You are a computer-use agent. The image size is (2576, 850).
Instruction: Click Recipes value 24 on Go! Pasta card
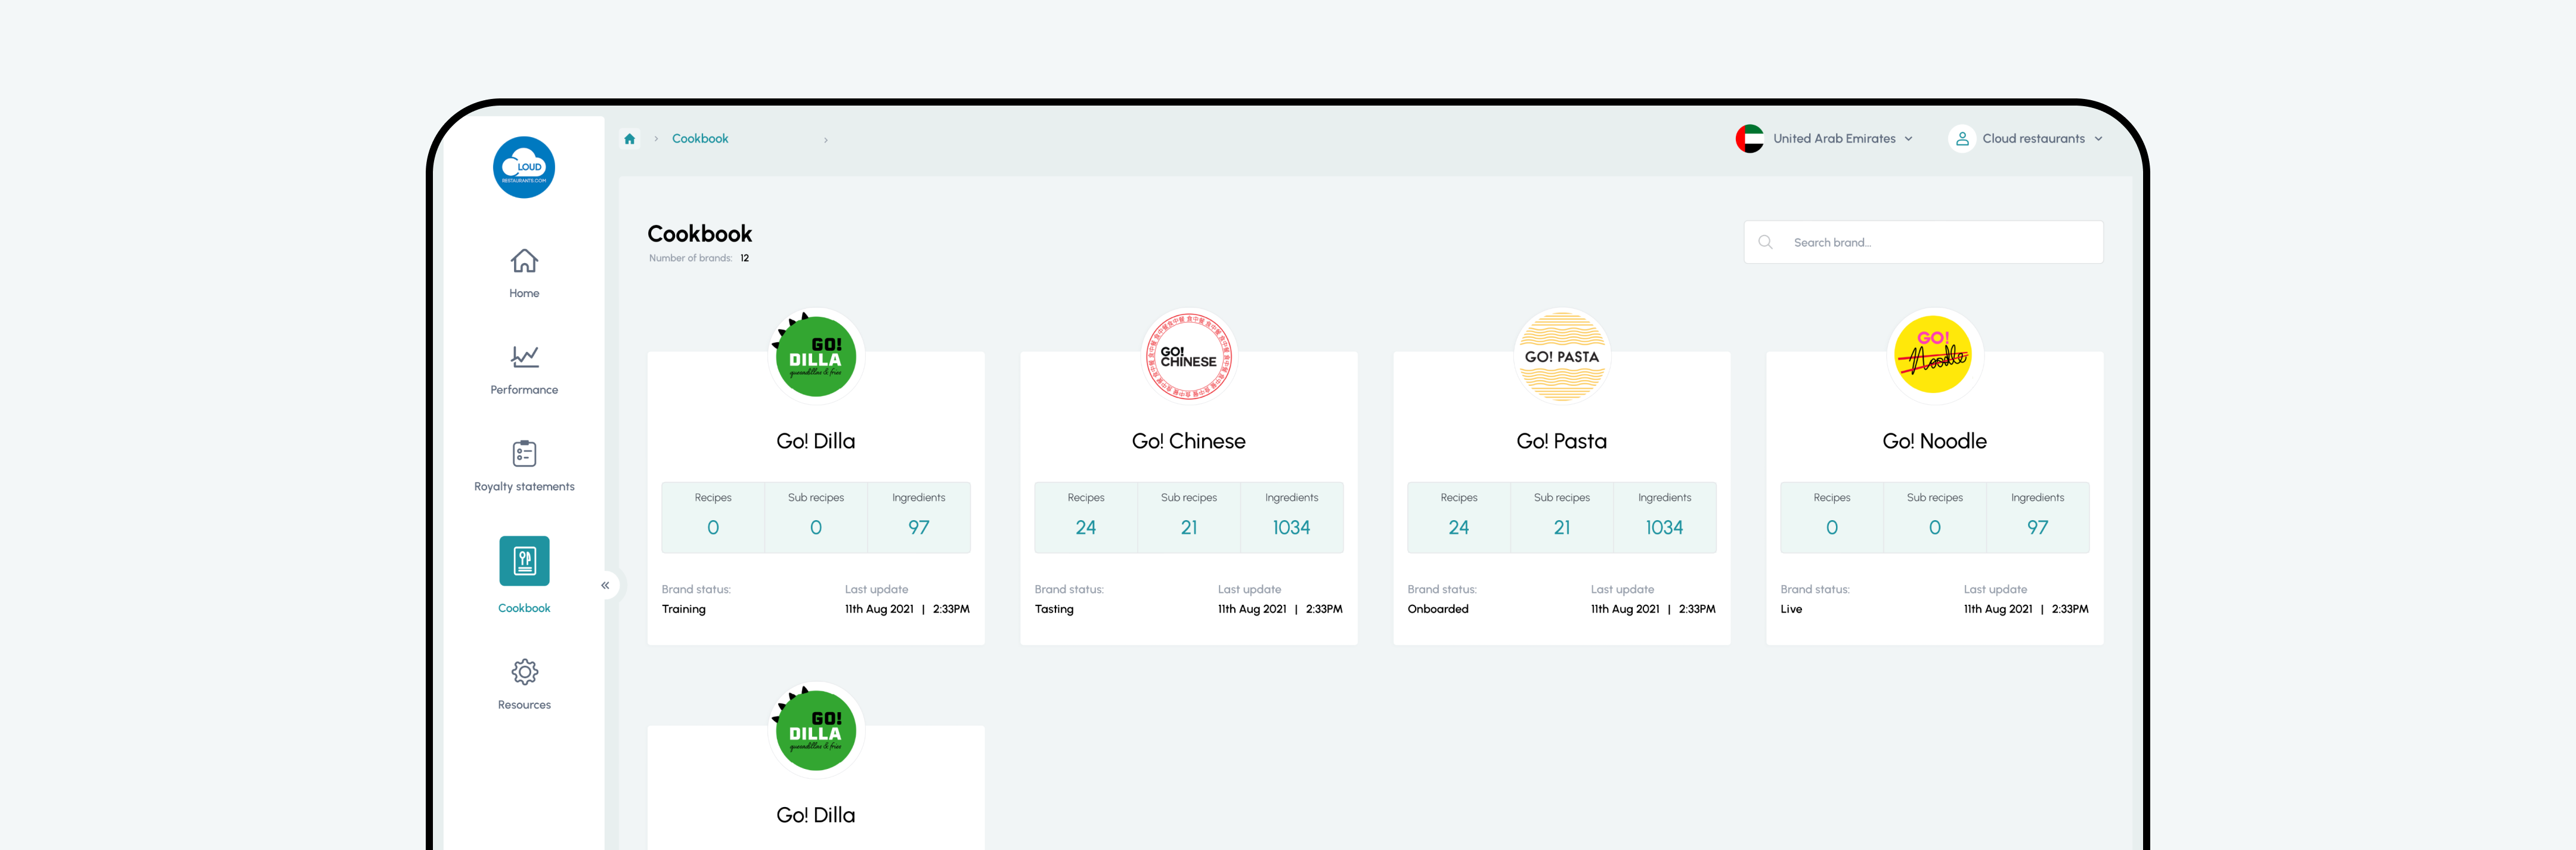coord(1459,527)
